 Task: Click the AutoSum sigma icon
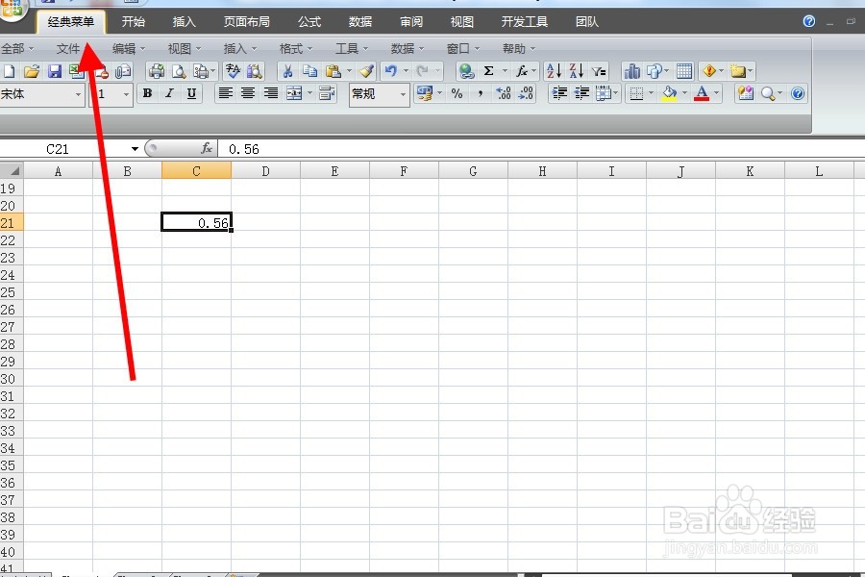coord(489,71)
